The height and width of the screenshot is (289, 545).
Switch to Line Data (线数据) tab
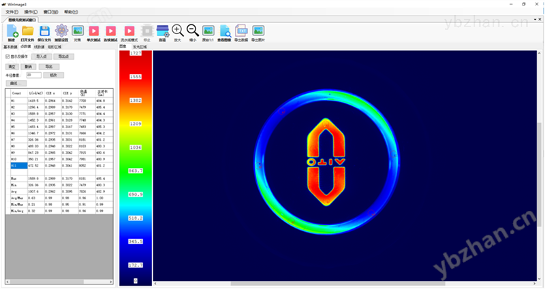40,47
